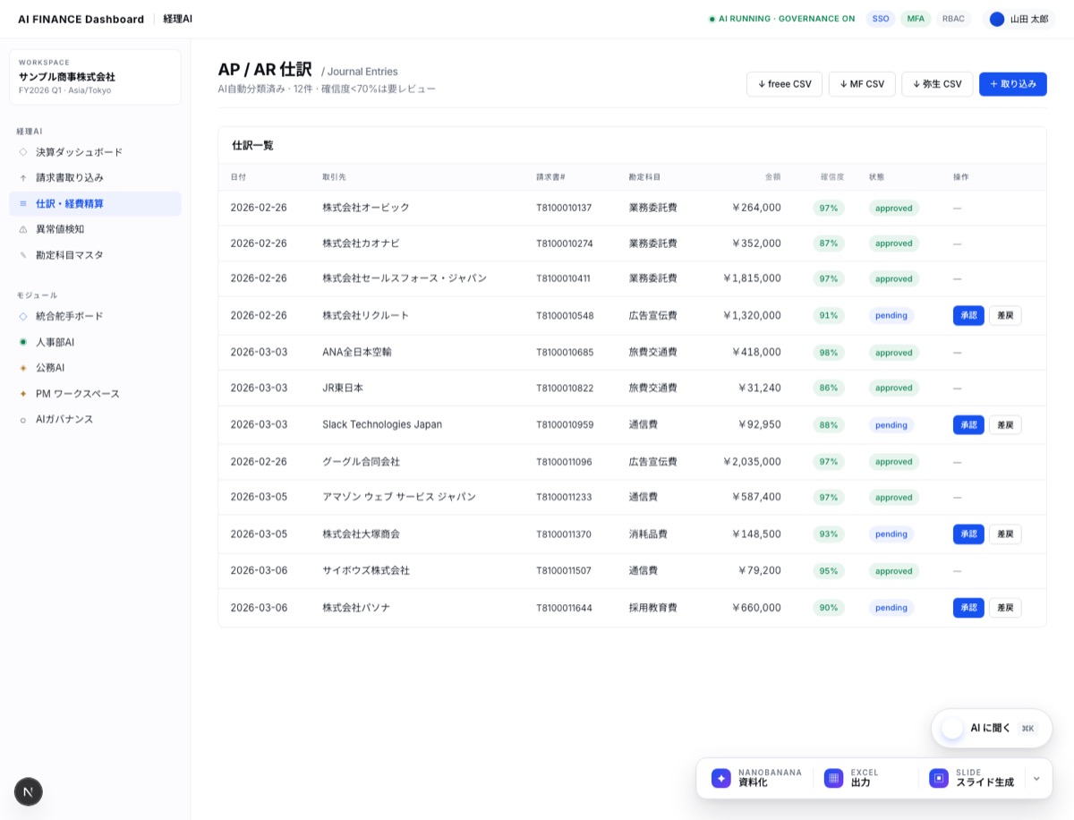
Task: Click the 98% confidence badge for ANA全日本空輸
Action: click(829, 353)
